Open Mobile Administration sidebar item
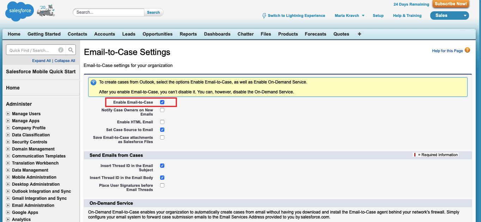 pyautogui.click(x=34, y=177)
